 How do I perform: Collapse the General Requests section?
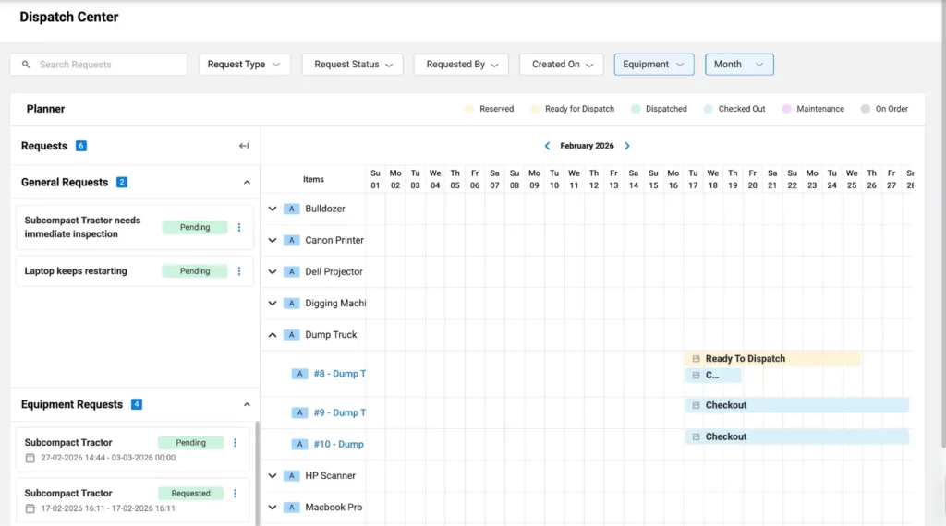[247, 183]
